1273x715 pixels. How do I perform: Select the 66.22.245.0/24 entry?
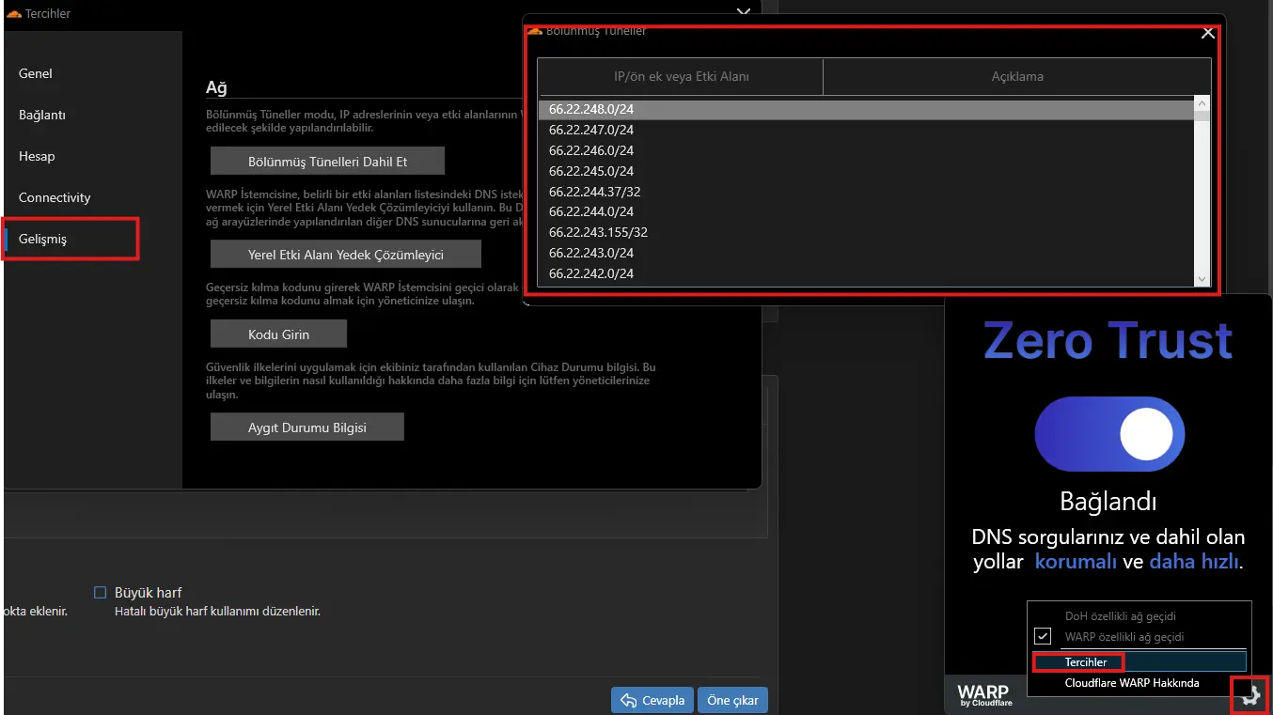(866, 171)
